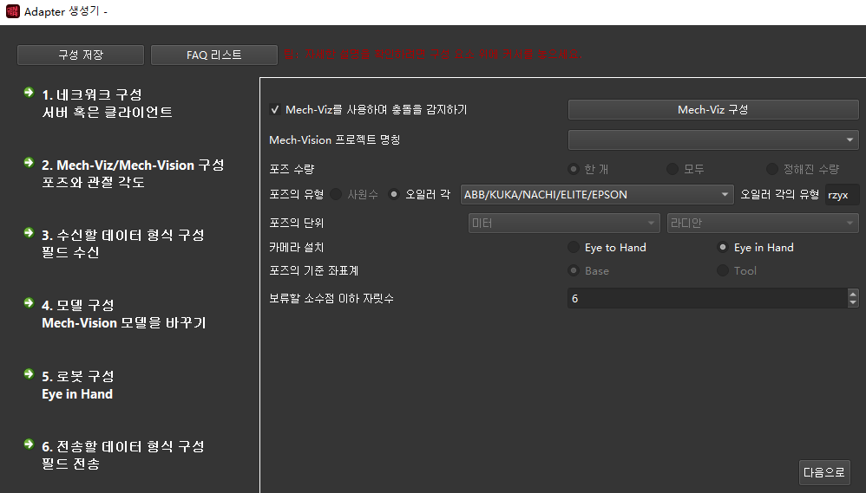Increase decimal places with up arrow
The height and width of the screenshot is (493, 866).
pos(853,294)
